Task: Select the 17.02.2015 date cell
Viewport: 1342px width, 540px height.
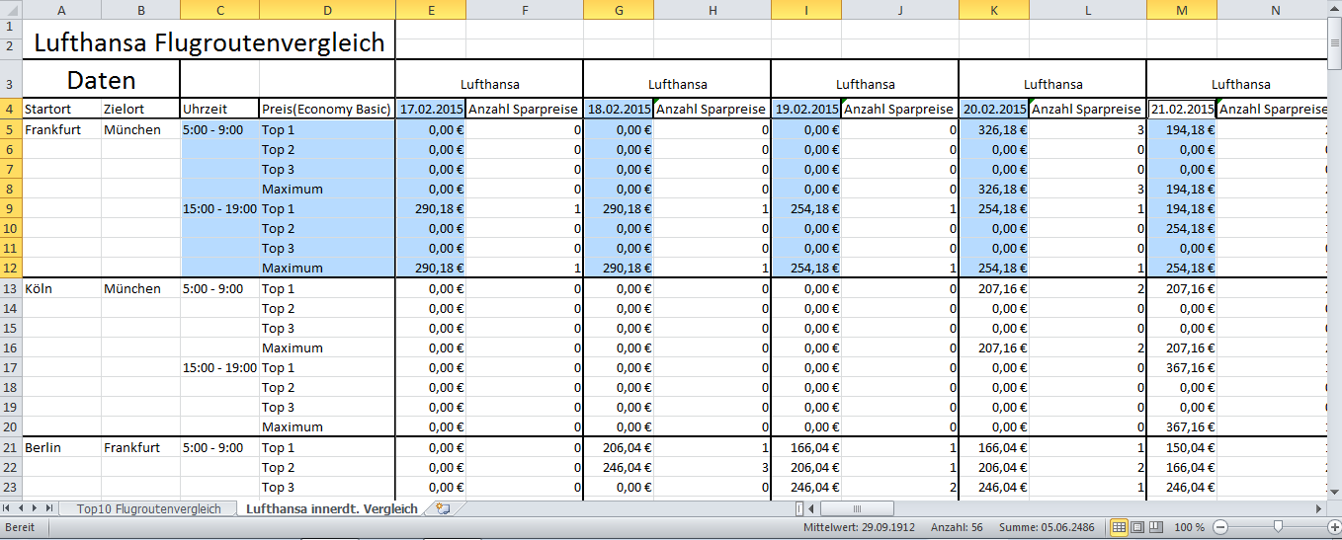Action: [x=431, y=110]
